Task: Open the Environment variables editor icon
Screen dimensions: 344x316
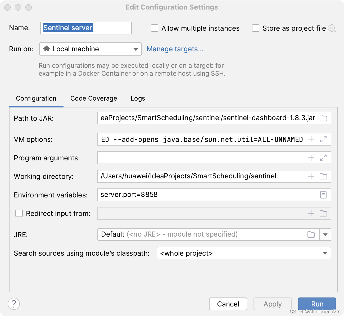Action: pyautogui.click(x=323, y=195)
